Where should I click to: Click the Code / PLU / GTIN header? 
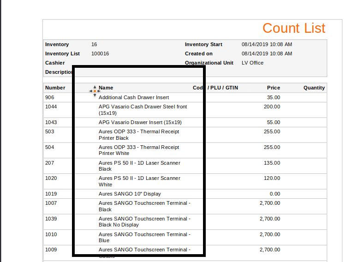tap(215, 88)
